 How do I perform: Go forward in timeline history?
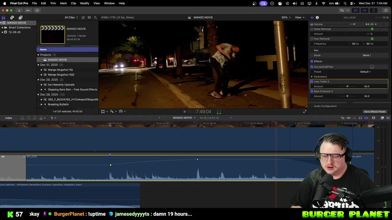[231, 118]
